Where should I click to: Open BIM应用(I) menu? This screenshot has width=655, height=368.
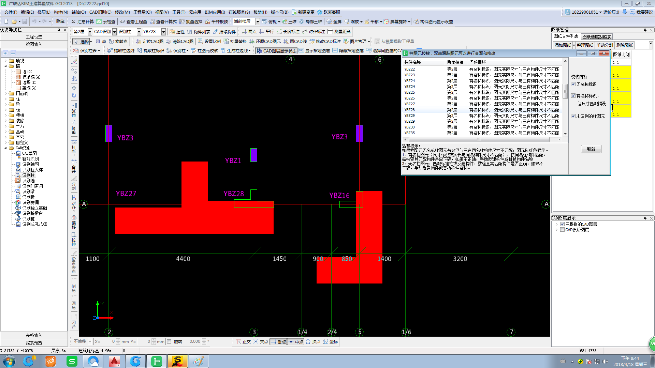215,12
